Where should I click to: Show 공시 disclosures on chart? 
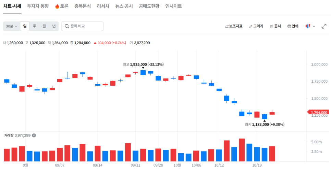pos(275,26)
